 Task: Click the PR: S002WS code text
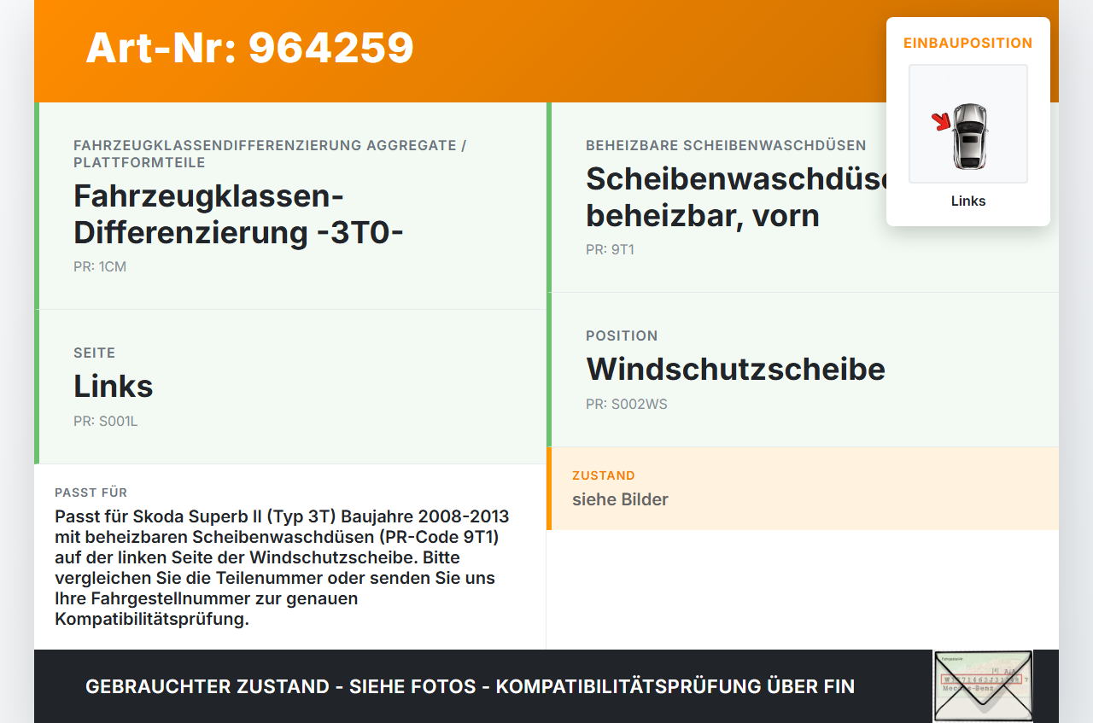click(x=626, y=404)
